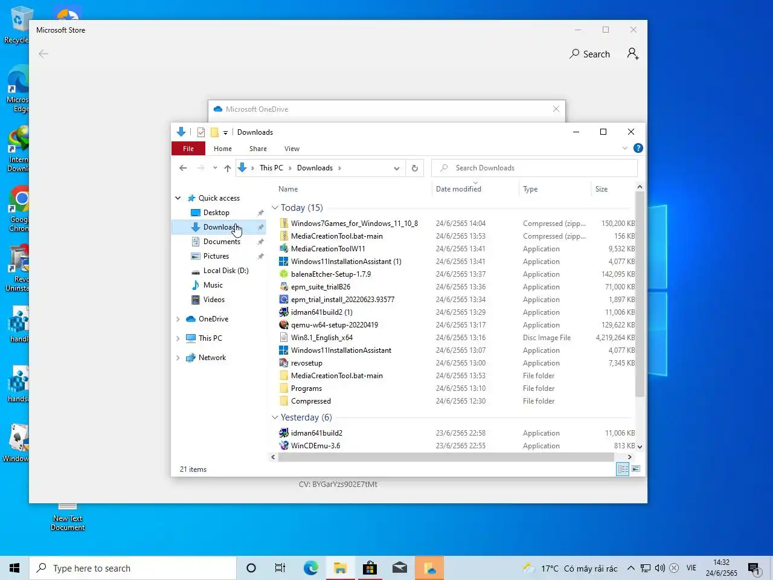Collapse the Yesterday (6) group
This screenshot has width=773, height=580.
click(x=275, y=417)
